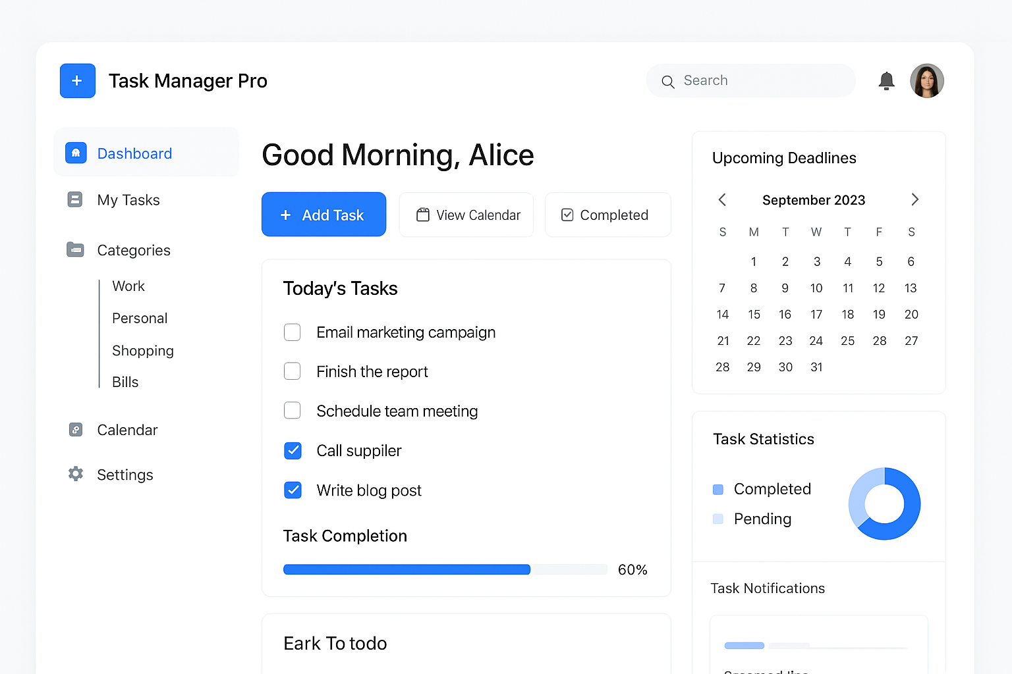Go to next month in calendar

tap(914, 199)
